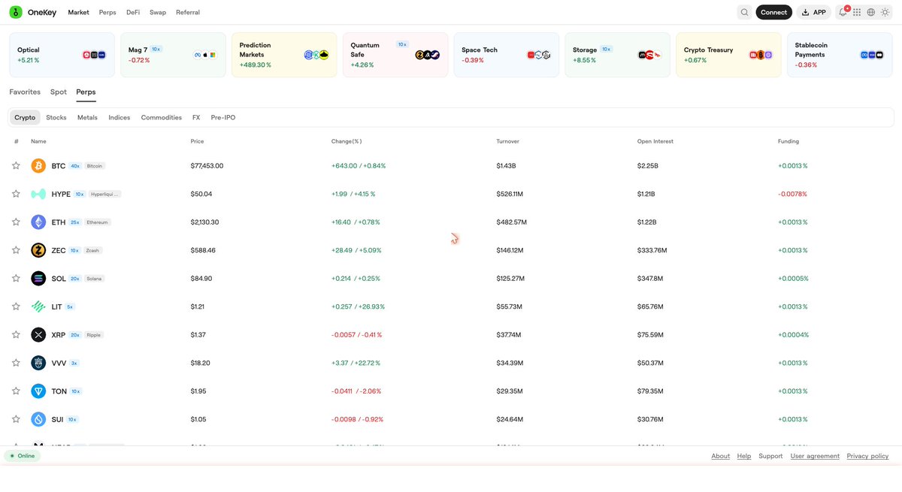The height and width of the screenshot is (492, 902).
Task: Sort by the Open Interest column header
Action: pyautogui.click(x=655, y=141)
